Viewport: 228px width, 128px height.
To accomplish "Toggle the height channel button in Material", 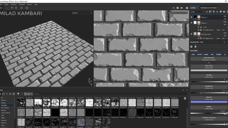I will pyautogui.click(x=218, y=54).
